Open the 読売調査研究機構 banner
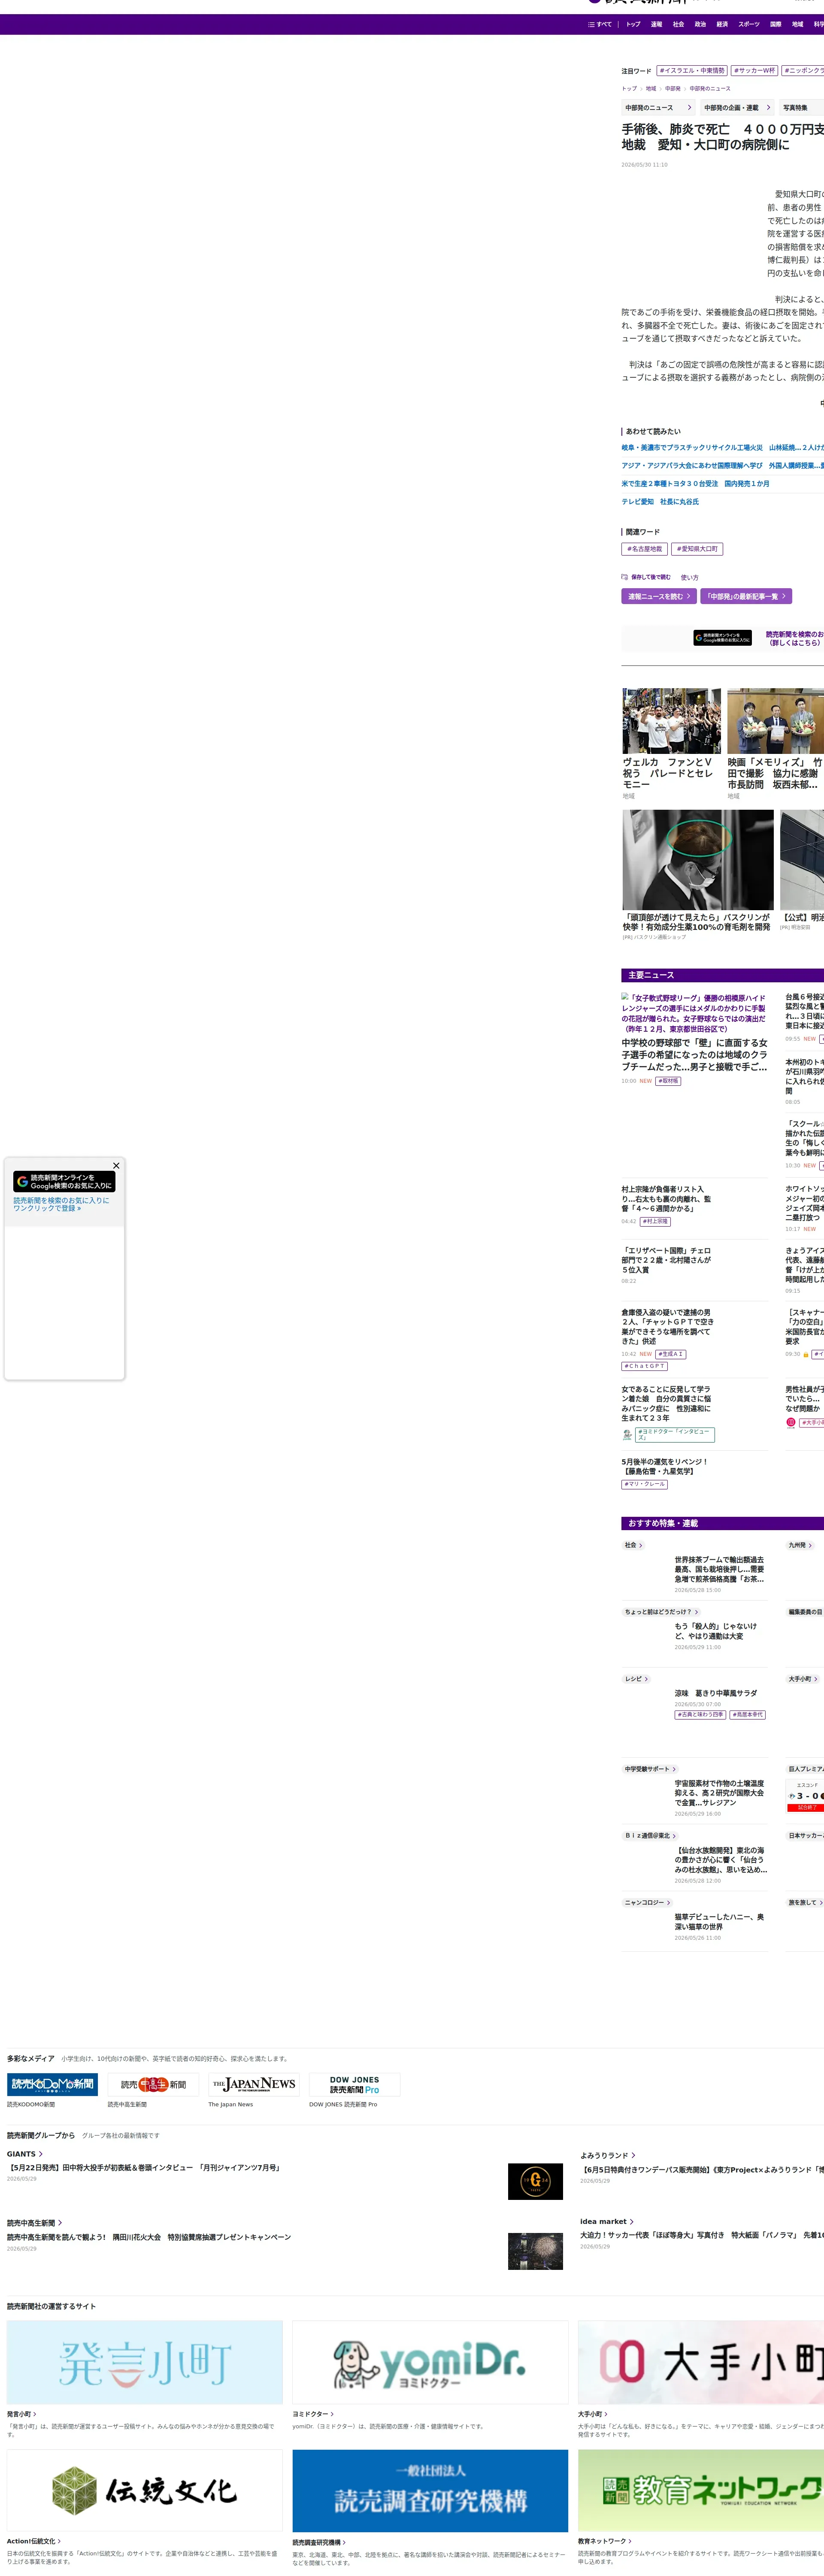Image resolution: width=824 pixels, height=2576 pixels. [430, 2490]
